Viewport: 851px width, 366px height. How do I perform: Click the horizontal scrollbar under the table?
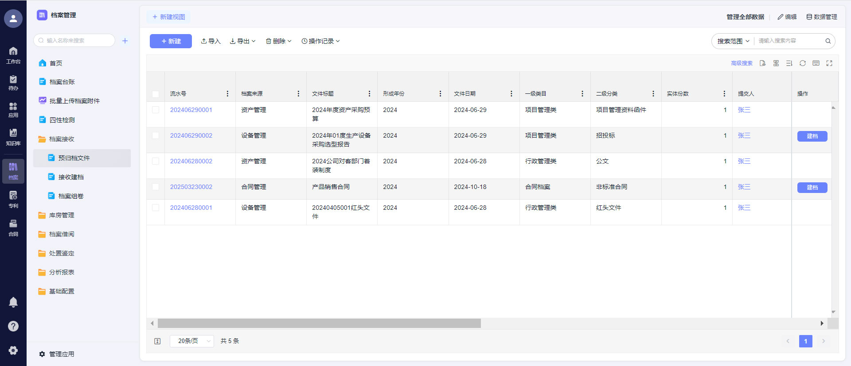pos(319,324)
